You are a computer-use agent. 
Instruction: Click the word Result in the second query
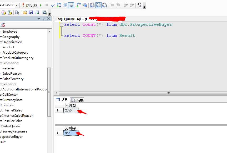coord(127,35)
